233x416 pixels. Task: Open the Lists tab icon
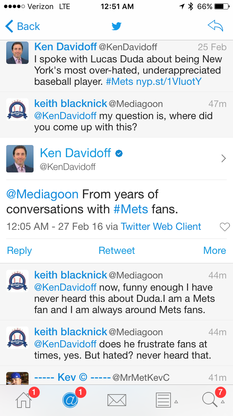[163, 400]
